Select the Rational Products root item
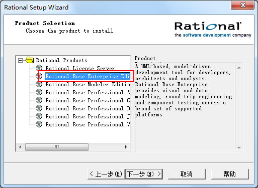 [62, 60]
